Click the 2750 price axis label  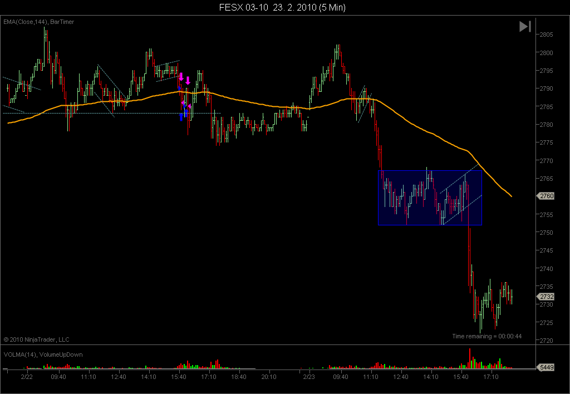tap(547, 233)
